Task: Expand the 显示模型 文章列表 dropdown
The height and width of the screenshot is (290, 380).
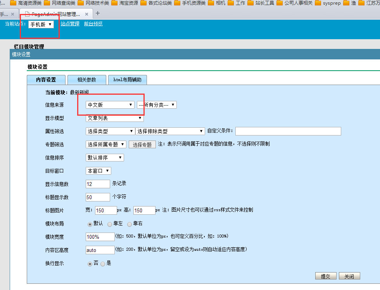Action: coord(114,118)
